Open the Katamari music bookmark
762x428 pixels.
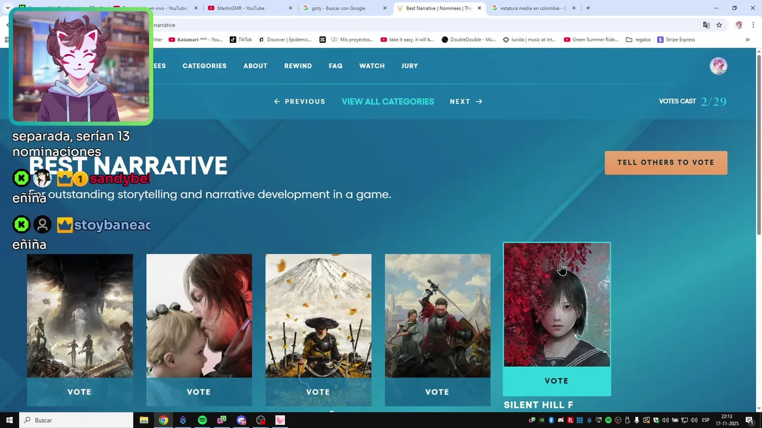(196, 40)
